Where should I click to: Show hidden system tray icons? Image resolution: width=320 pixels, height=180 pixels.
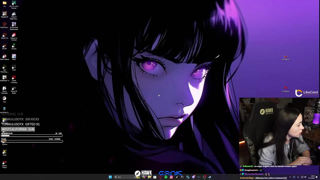click(290, 177)
